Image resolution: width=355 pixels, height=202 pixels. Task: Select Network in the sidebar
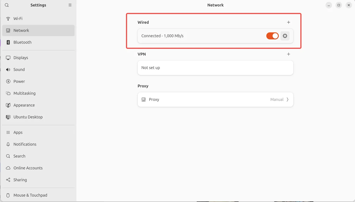(x=38, y=30)
